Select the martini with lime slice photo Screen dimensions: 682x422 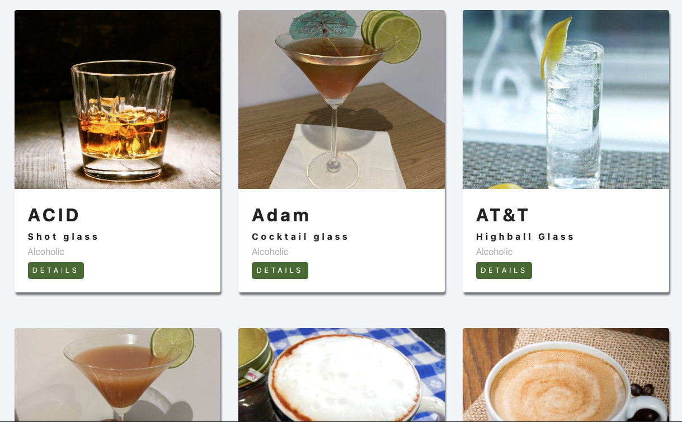(x=117, y=374)
